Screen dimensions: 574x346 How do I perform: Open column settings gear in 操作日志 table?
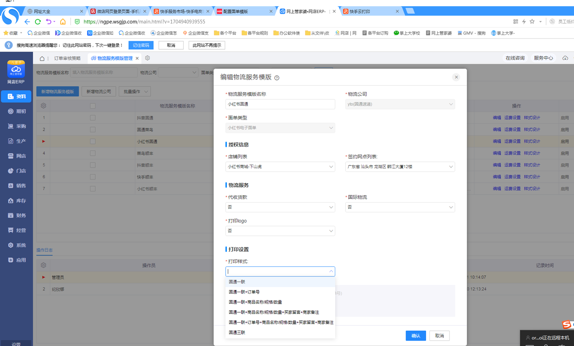coord(44,265)
